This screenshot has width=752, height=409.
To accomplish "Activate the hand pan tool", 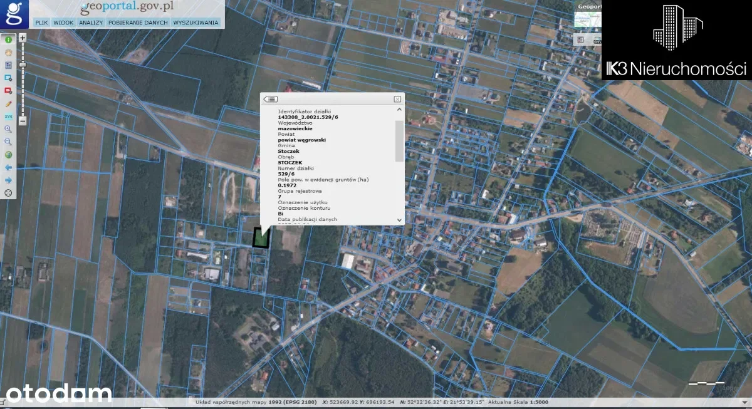I will 9,53.
